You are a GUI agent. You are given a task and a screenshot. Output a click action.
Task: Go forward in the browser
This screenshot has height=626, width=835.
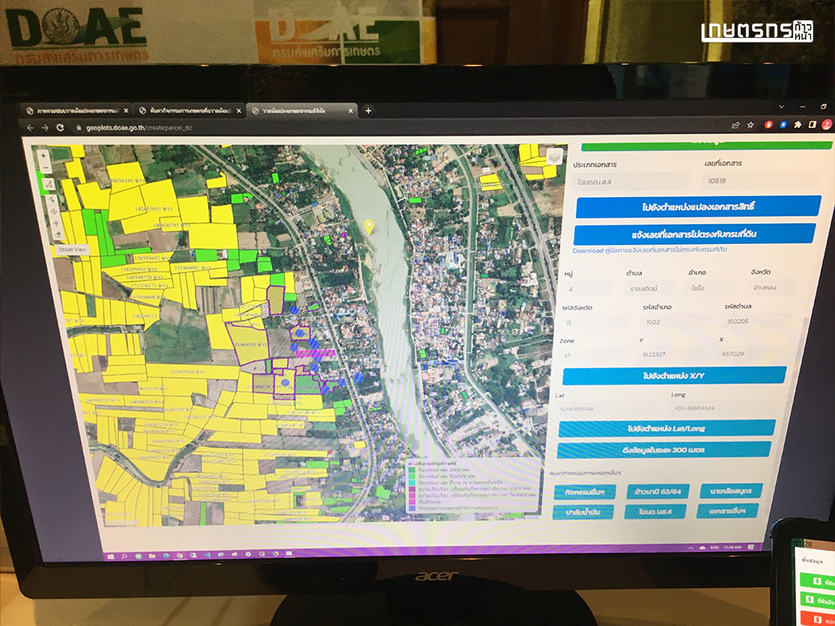click(46, 128)
